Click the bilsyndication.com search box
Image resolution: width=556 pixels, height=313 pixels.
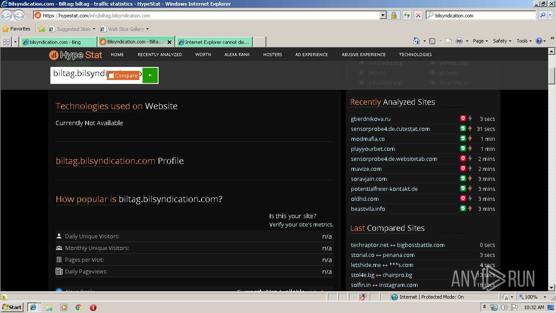[482, 15]
